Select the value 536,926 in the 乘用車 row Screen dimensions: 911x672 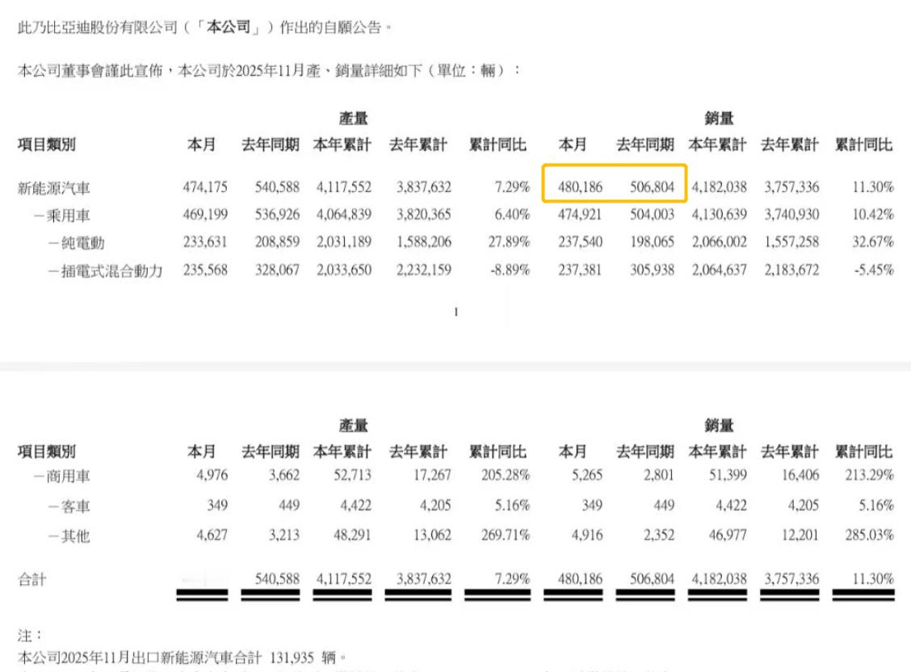(x=277, y=215)
